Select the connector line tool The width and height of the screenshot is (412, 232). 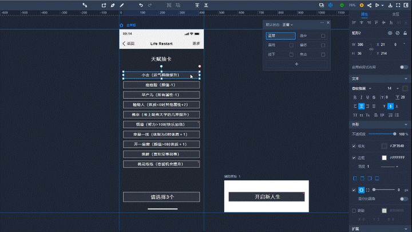click(x=85, y=5)
